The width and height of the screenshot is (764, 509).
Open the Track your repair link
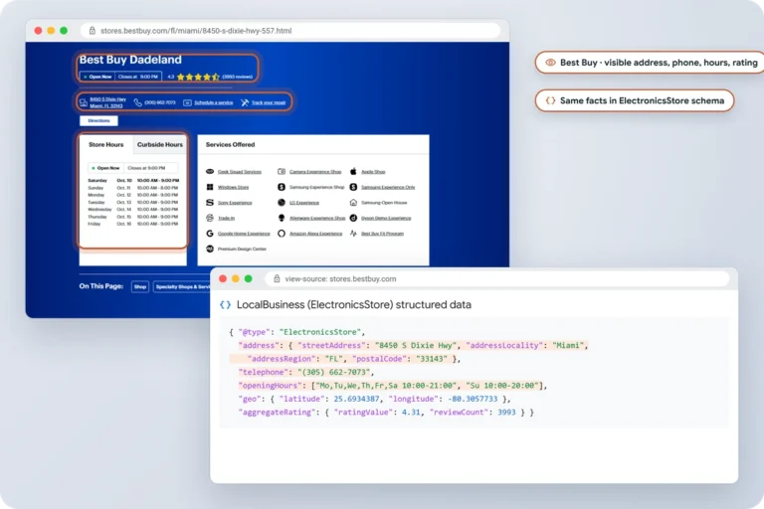tap(269, 102)
